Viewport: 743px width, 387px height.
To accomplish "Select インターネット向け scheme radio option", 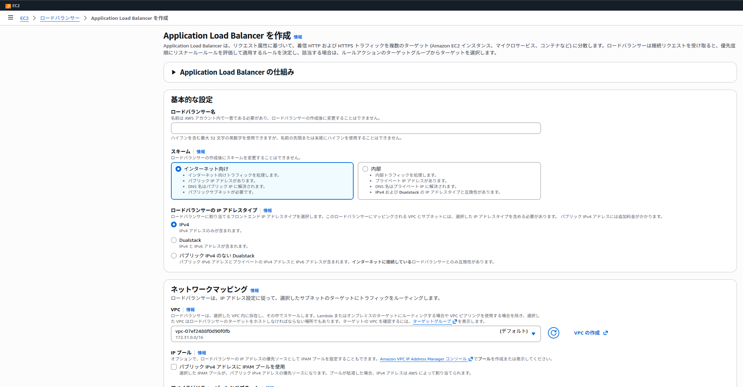I will [178, 169].
